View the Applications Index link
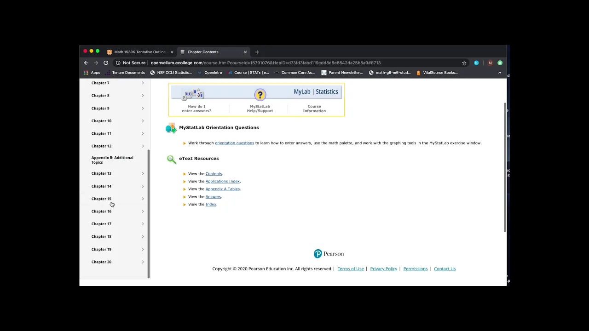The image size is (589, 331). pos(223,182)
